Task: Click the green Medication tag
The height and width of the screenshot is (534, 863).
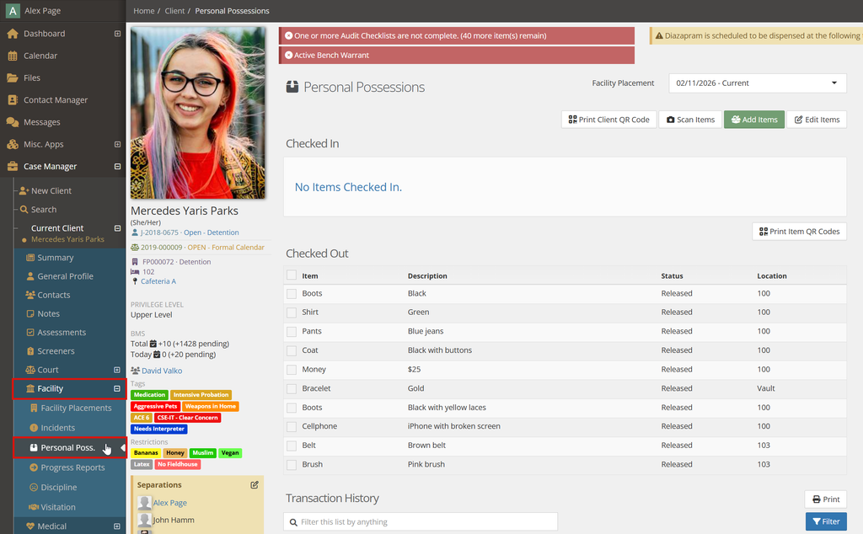Action: coord(150,395)
